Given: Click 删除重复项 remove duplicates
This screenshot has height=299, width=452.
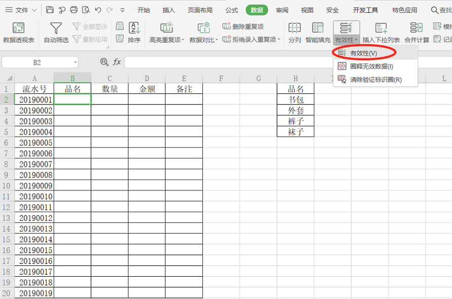Looking at the screenshot, I should pyautogui.click(x=243, y=26).
